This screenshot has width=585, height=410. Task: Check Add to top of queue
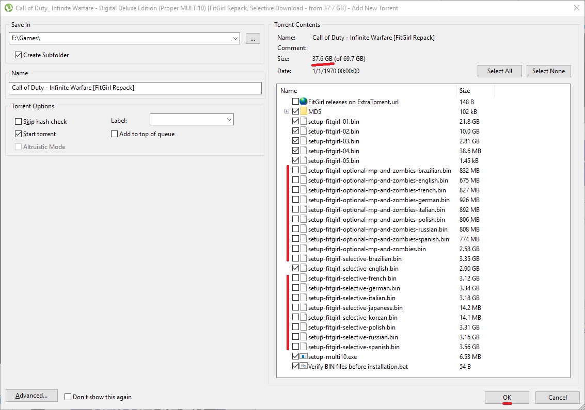click(x=115, y=134)
